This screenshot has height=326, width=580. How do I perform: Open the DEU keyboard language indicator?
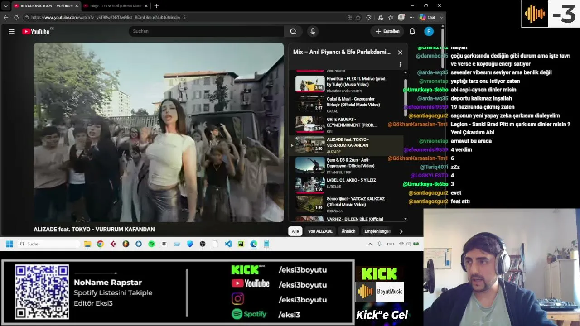pos(390,244)
